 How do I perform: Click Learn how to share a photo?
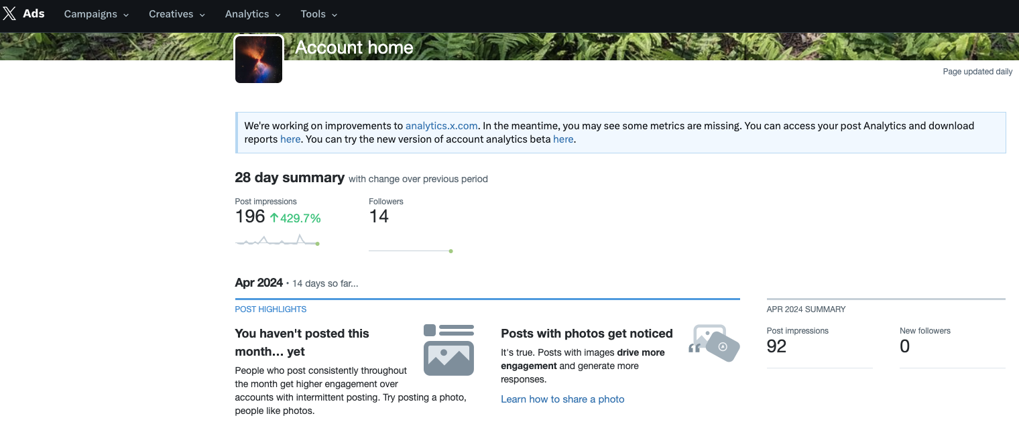coord(562,399)
